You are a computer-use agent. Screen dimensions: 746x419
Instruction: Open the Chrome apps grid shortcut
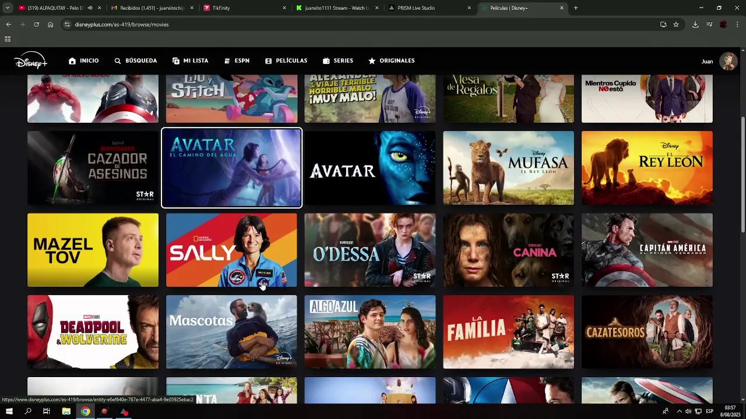pos(8,39)
